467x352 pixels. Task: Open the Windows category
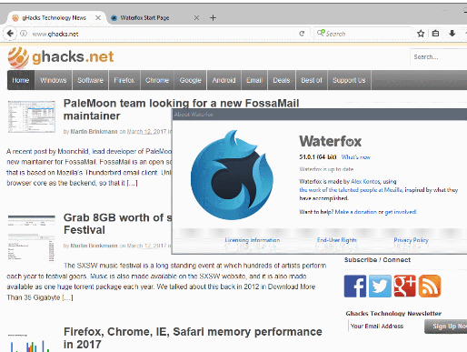54,80
